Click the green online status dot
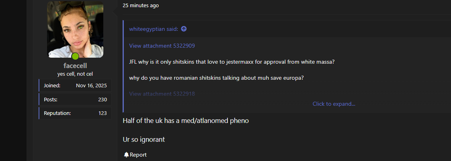This screenshot has height=161, width=451. coord(75,56)
